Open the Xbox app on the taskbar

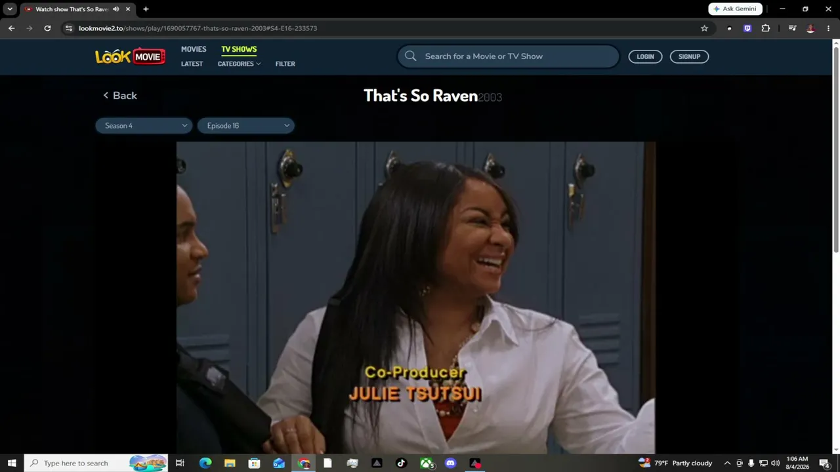(x=427, y=463)
